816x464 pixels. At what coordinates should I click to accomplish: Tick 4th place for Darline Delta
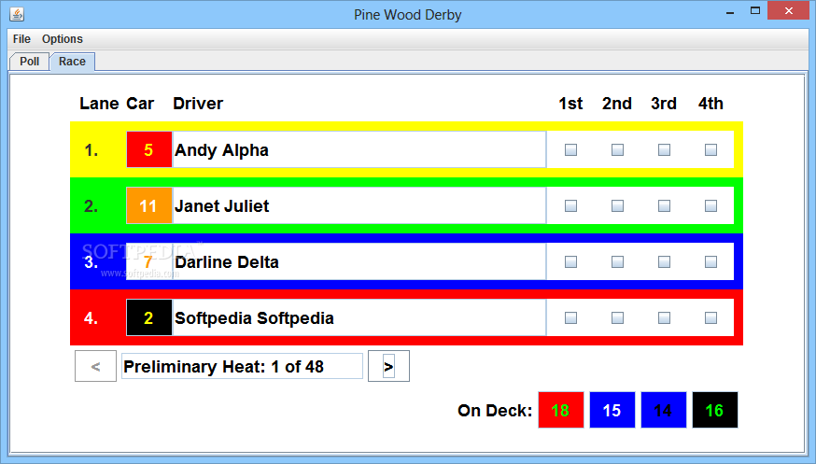click(710, 261)
